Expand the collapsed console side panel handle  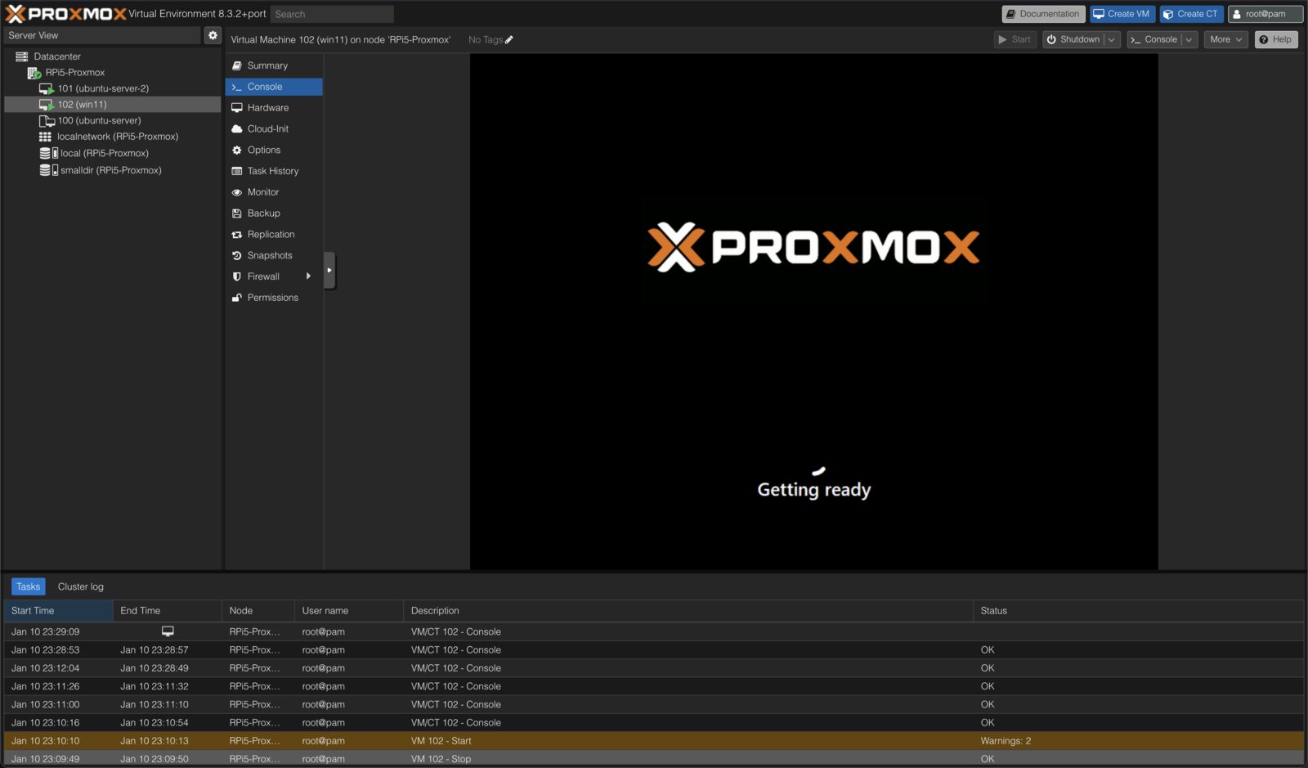tap(329, 270)
